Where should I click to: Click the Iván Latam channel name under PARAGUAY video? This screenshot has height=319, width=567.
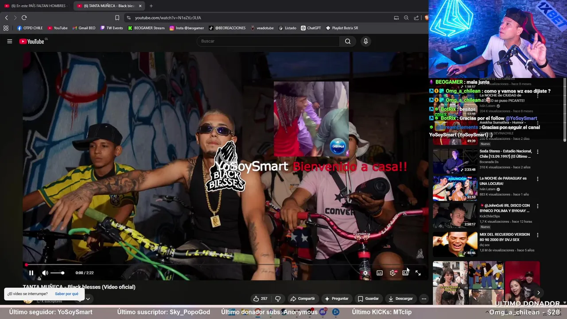click(x=488, y=189)
